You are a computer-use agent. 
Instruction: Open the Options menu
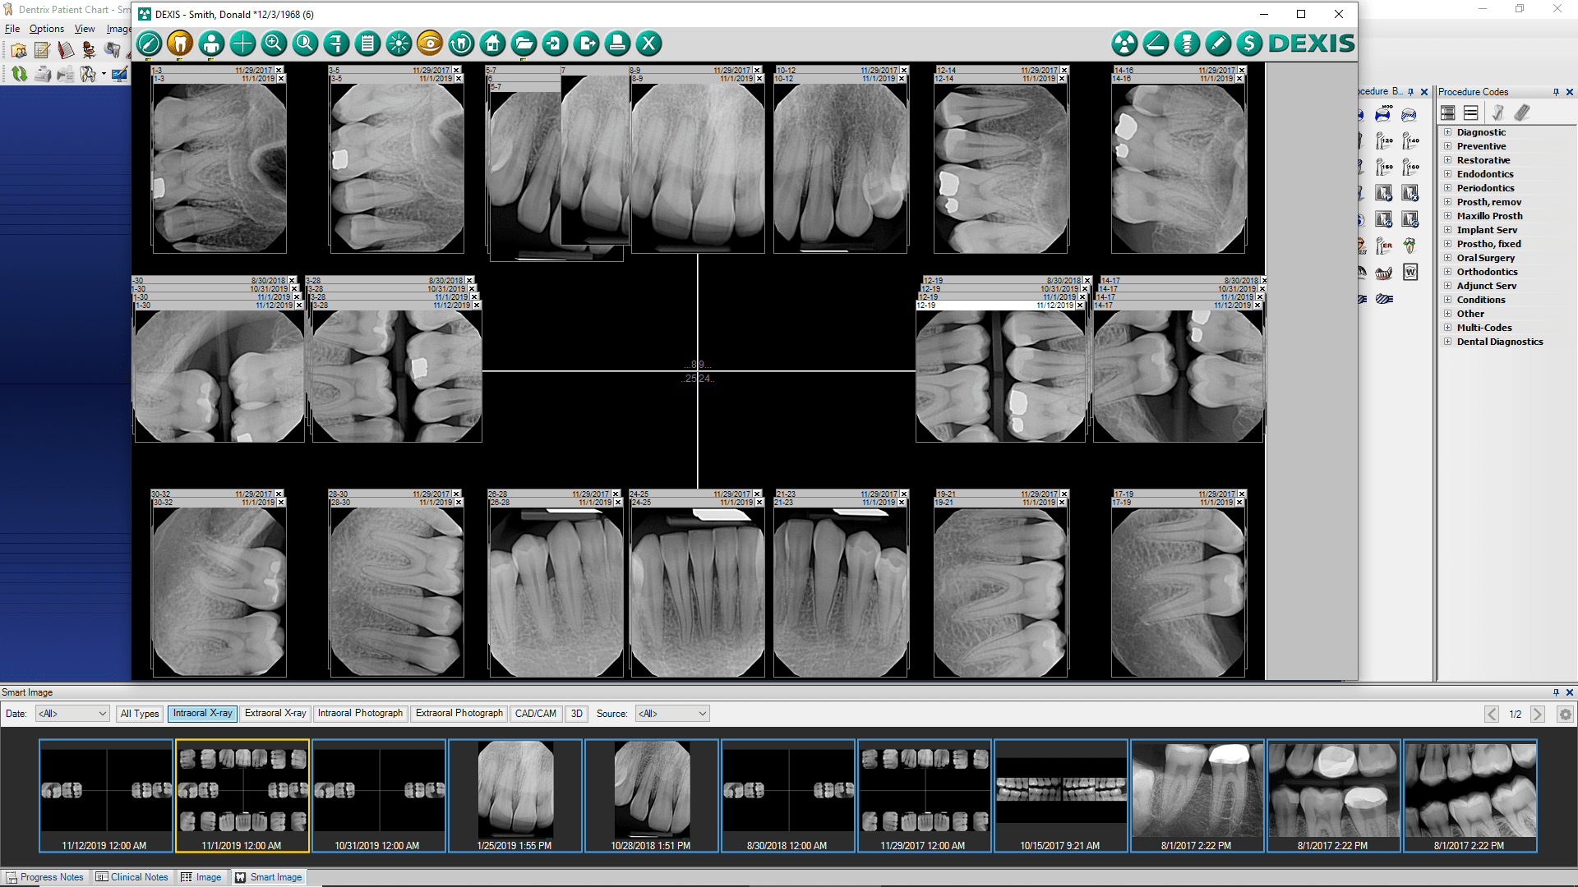46,29
